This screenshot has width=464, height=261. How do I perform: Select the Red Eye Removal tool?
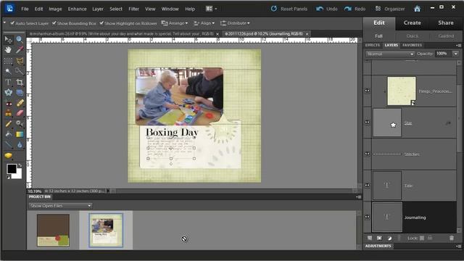click(x=8, y=103)
